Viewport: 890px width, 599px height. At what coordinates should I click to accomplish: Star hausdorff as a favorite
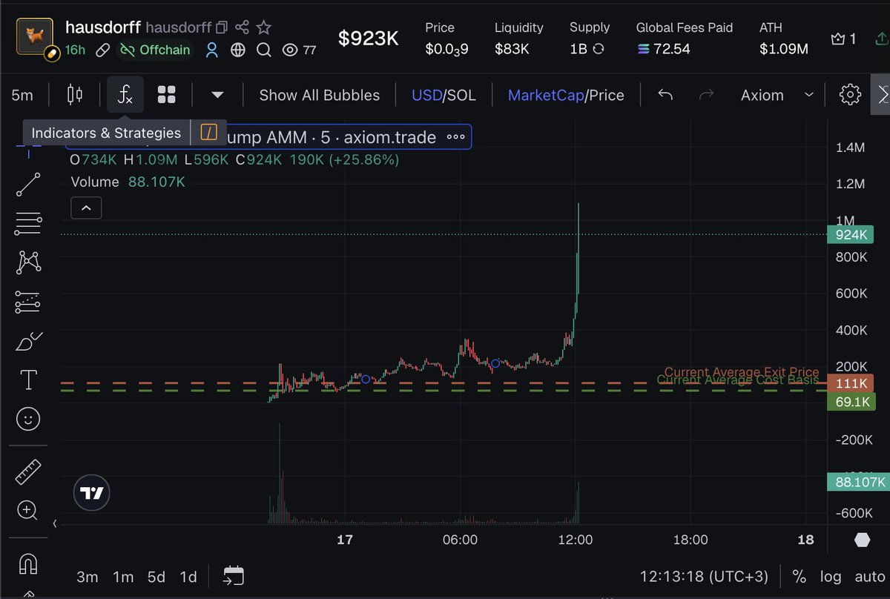pyautogui.click(x=263, y=27)
